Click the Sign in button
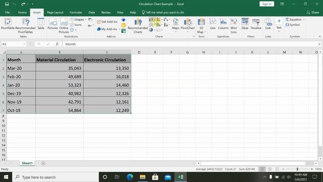Viewport: 323px width, 182px height. pyautogui.click(x=267, y=4)
